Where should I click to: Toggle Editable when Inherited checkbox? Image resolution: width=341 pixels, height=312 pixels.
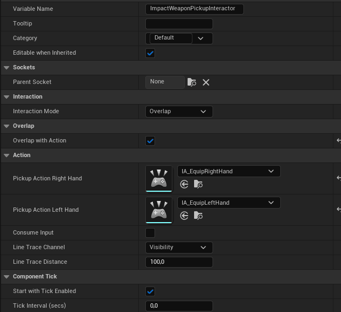click(150, 53)
